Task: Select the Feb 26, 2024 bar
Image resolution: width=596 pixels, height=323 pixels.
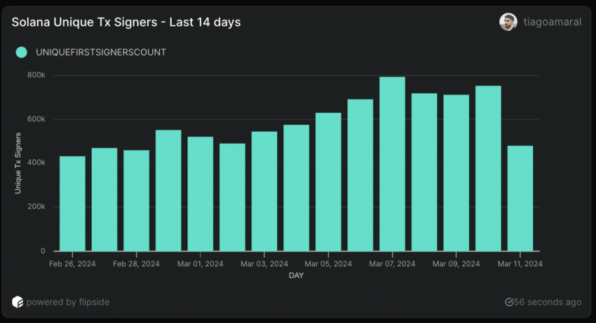Action: click(72, 203)
